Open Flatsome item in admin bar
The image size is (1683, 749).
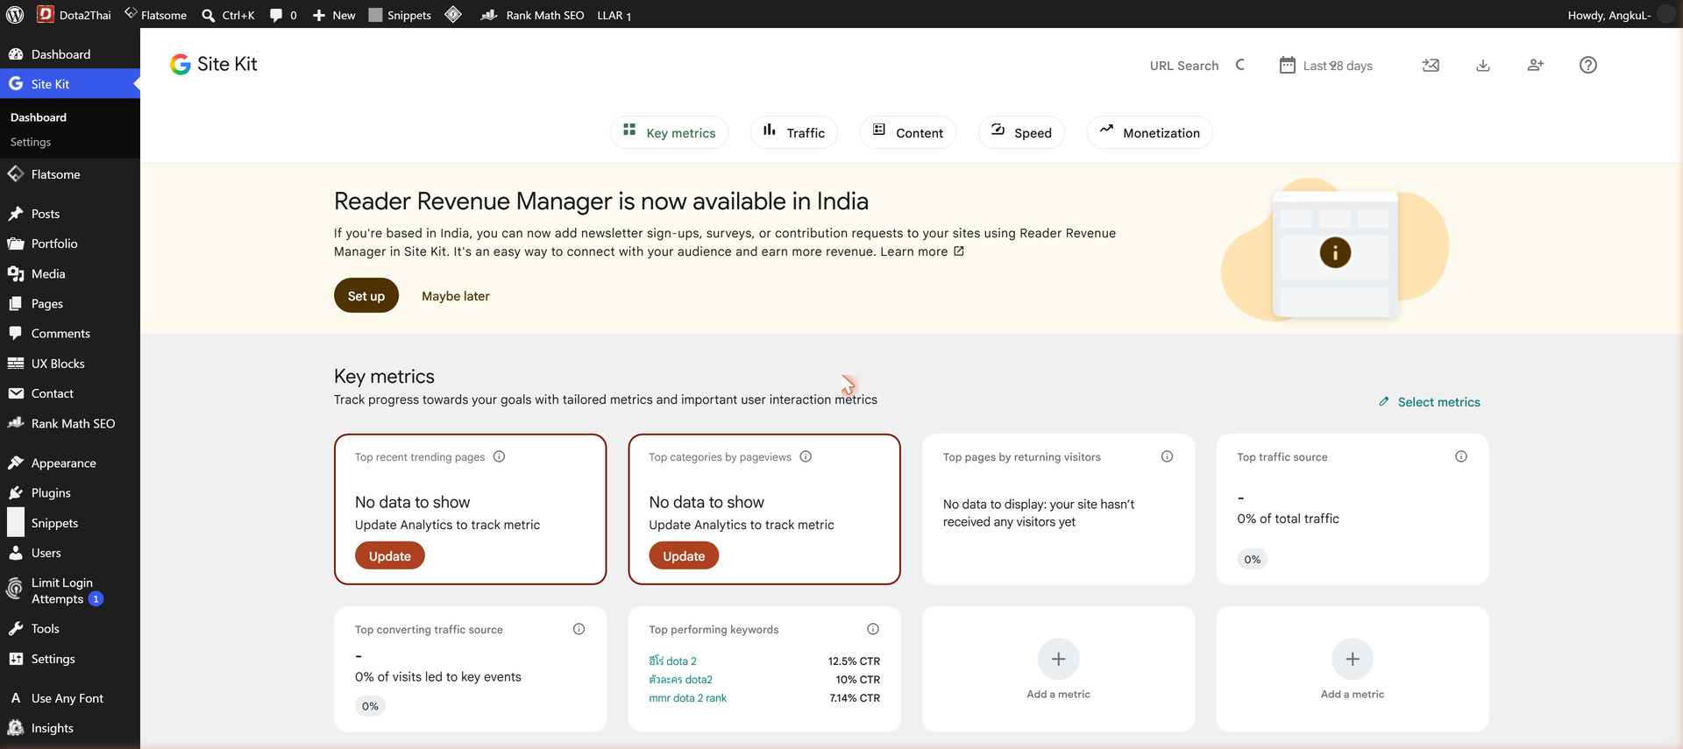(x=155, y=15)
